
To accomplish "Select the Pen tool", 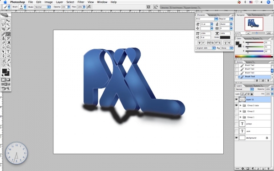I will coord(3,56).
